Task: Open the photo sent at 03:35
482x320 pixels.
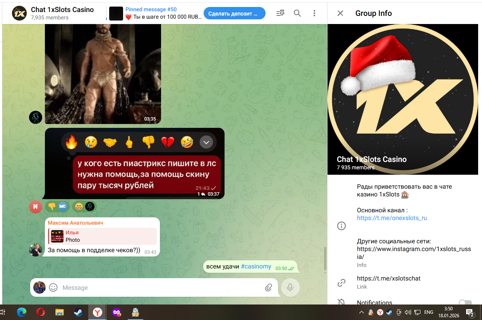Action: coord(103,74)
